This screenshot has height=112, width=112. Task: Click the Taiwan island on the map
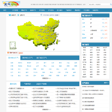click(57, 42)
